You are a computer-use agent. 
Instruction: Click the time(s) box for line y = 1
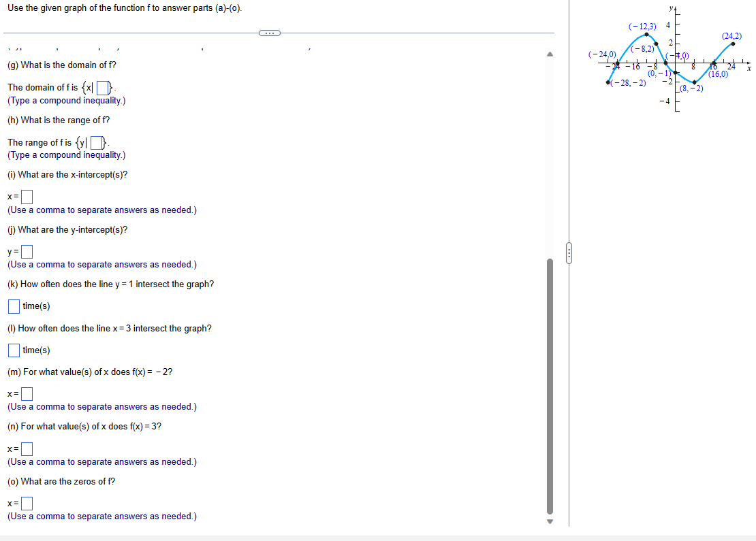click(x=13, y=306)
